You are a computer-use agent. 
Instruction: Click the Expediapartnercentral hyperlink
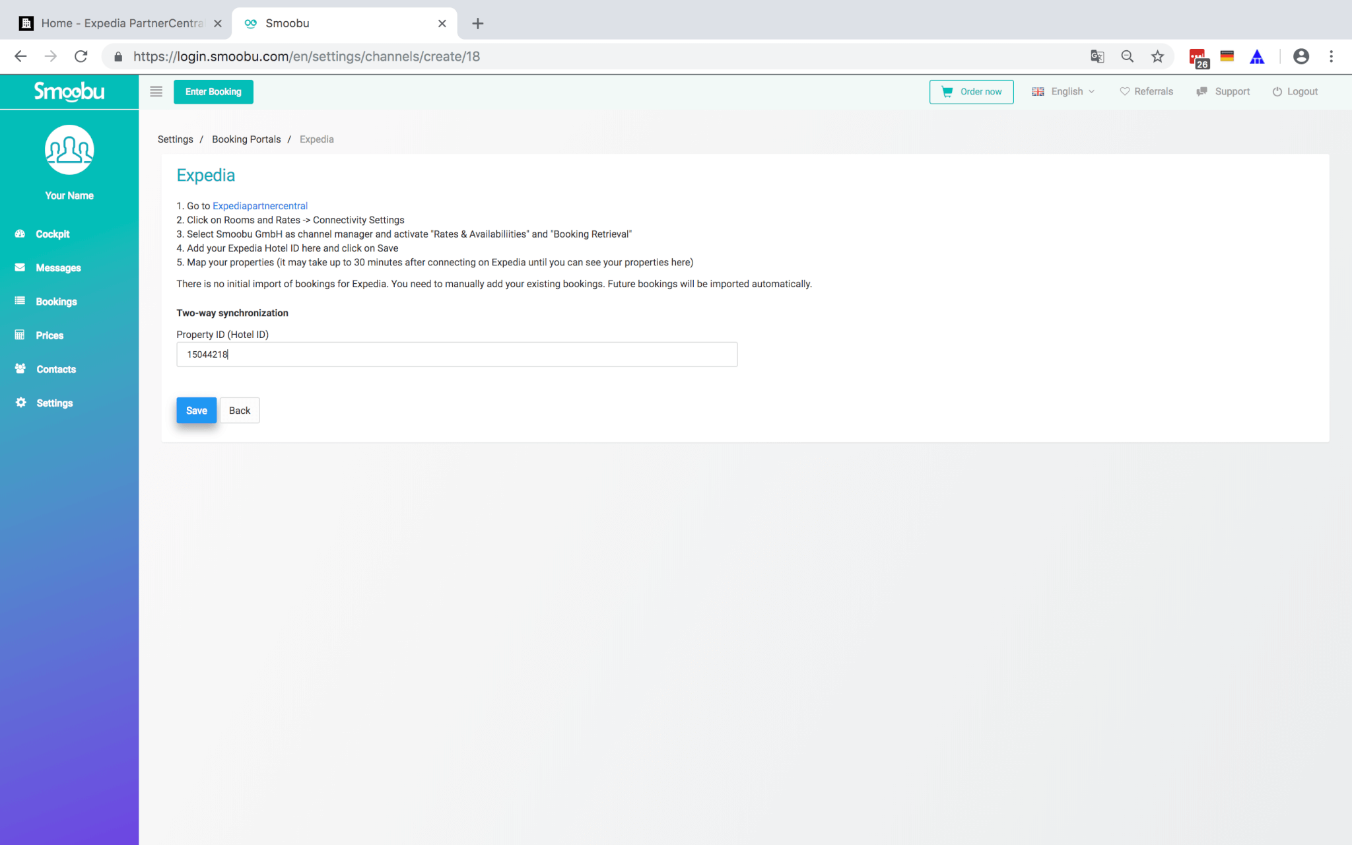(x=260, y=205)
